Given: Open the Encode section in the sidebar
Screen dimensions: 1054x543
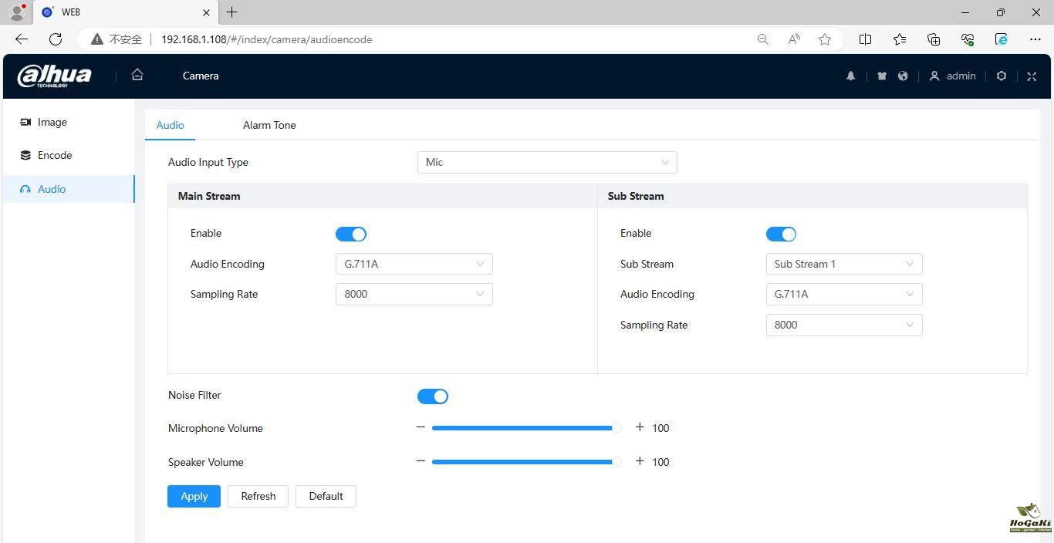Looking at the screenshot, I should point(55,155).
